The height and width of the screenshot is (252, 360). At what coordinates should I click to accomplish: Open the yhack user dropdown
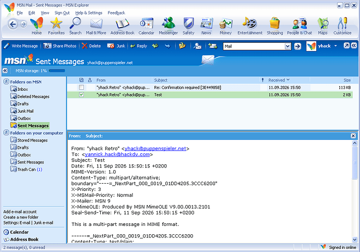[x=335, y=46]
